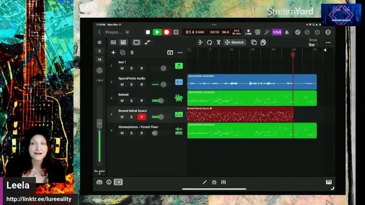Start playback with the green Play button
The image size is (365, 205).
coord(157,32)
